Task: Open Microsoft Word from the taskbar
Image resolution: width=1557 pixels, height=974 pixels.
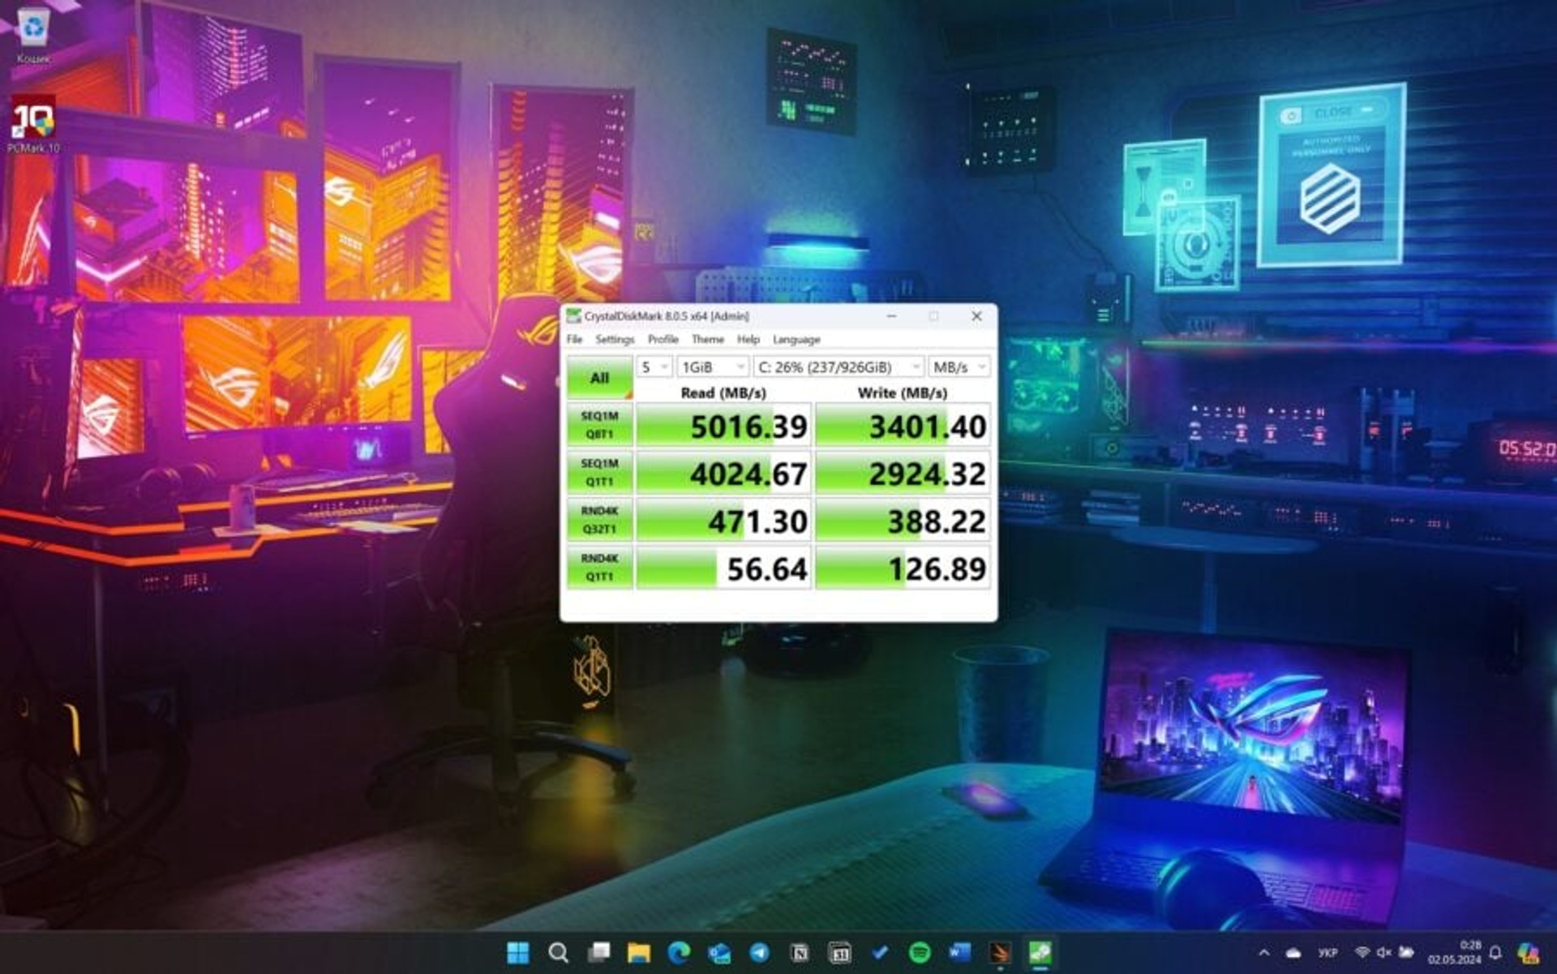Action: coord(959,952)
